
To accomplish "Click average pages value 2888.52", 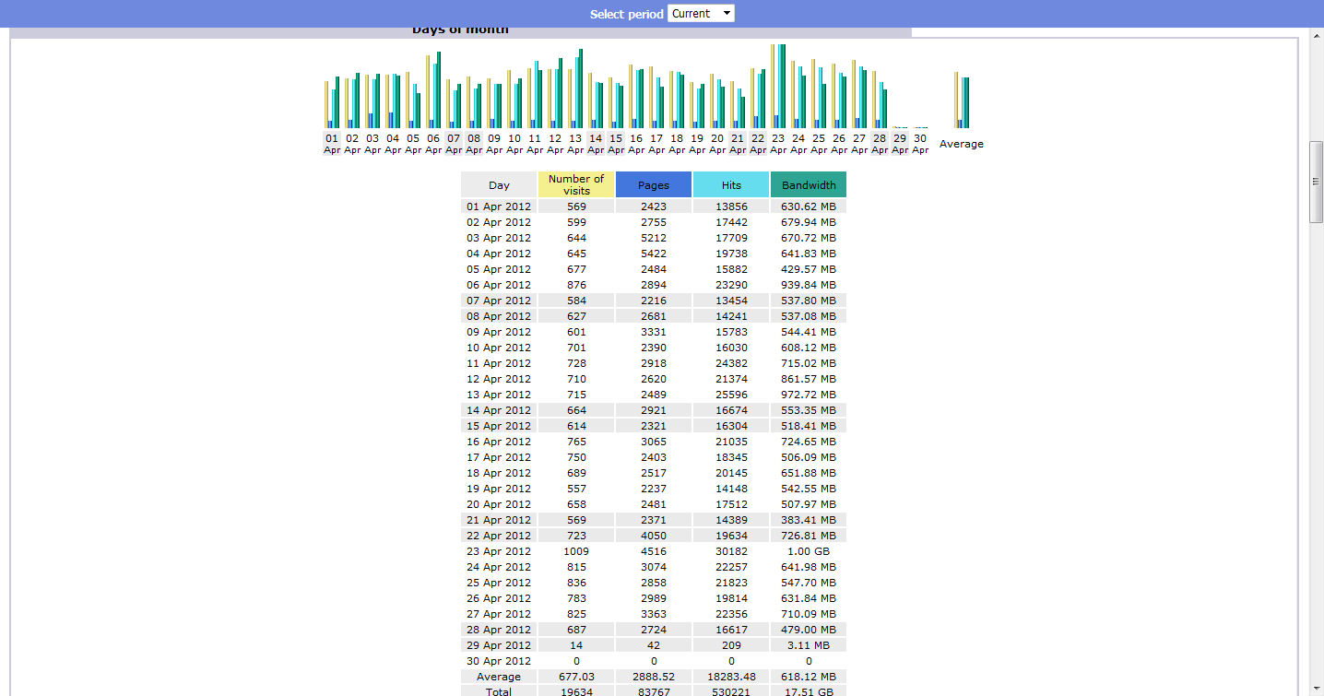I will tap(654, 677).
